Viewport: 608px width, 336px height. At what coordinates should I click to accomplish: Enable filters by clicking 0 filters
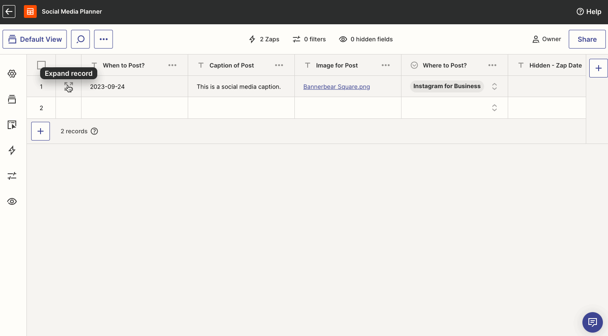tap(309, 39)
